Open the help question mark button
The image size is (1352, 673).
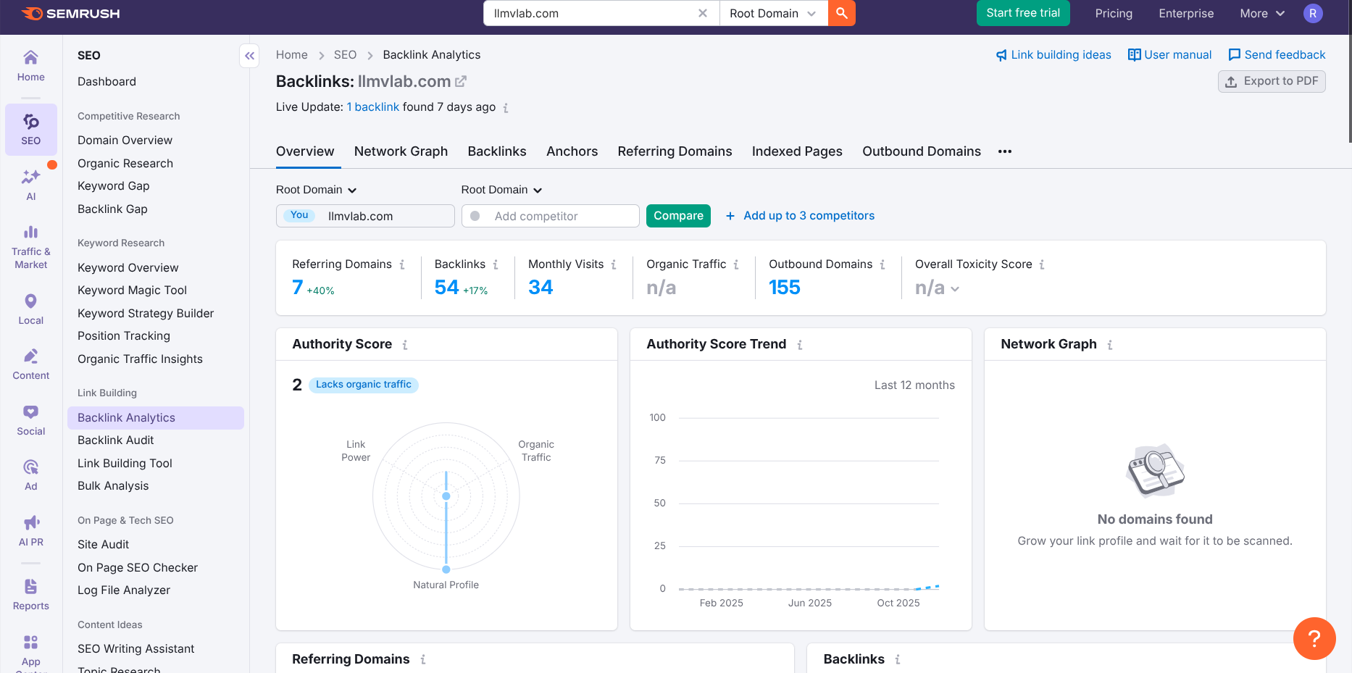click(x=1314, y=638)
